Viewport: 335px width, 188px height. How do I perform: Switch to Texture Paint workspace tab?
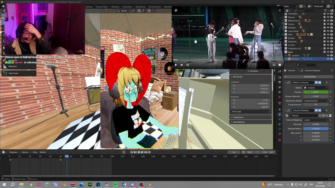point(102,7)
